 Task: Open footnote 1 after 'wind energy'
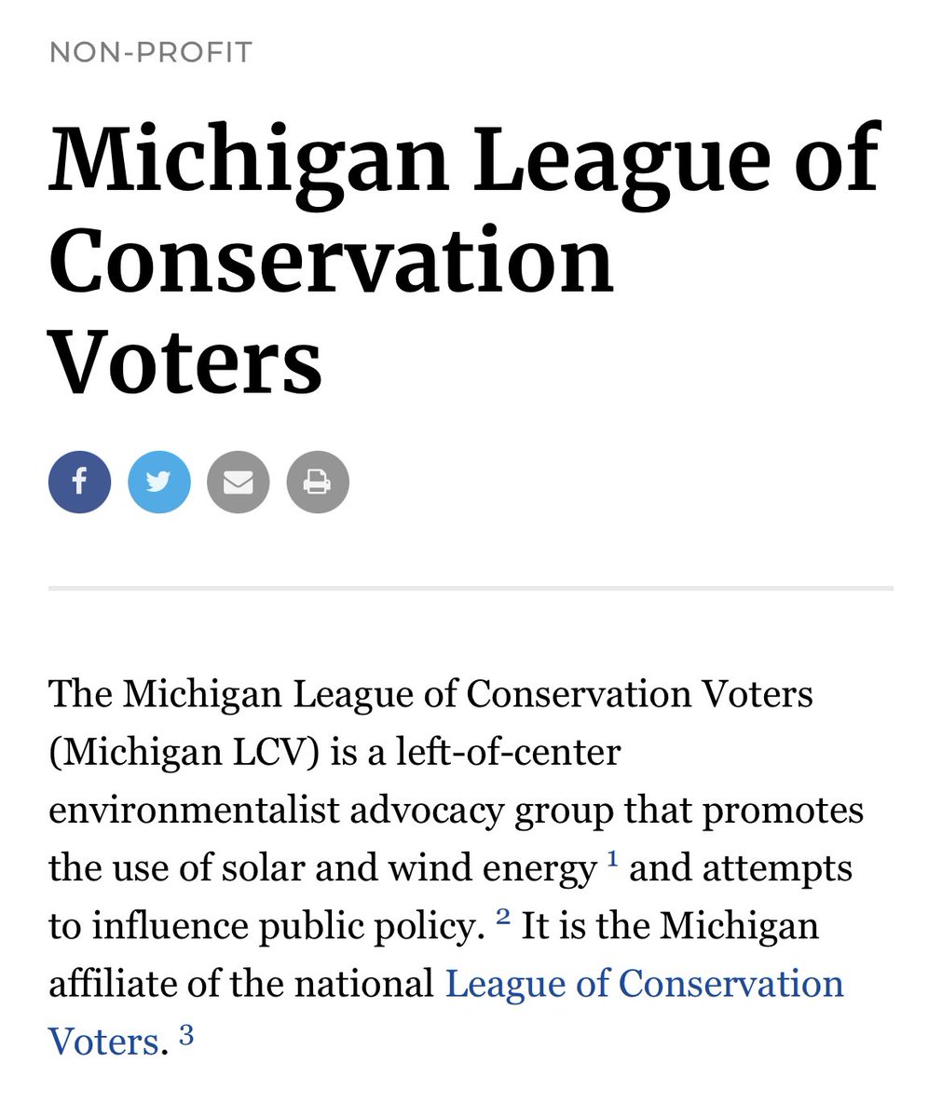click(612, 859)
